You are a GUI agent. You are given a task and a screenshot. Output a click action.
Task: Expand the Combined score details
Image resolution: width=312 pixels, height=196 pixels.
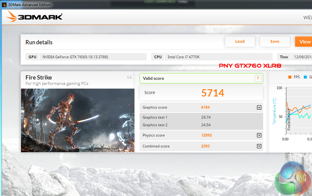259,146
